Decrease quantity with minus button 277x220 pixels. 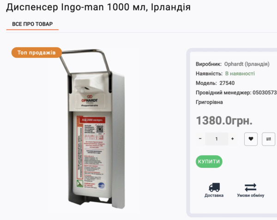coord(200,139)
